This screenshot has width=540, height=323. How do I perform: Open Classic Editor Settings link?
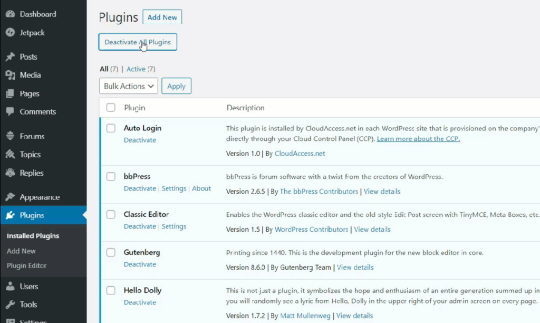point(174,226)
